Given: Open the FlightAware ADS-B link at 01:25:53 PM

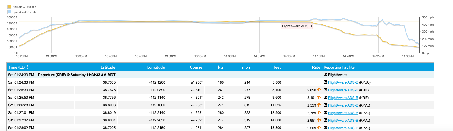Looking at the screenshot, I should coord(343,97).
